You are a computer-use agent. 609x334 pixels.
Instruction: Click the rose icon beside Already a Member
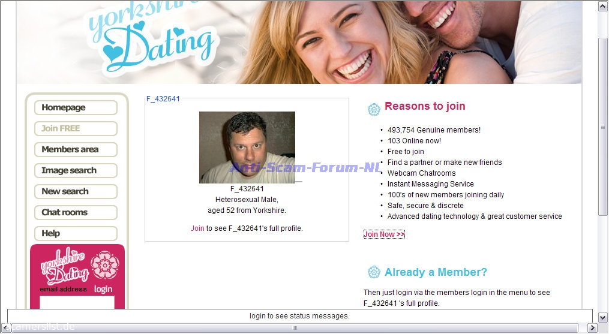[374, 272]
